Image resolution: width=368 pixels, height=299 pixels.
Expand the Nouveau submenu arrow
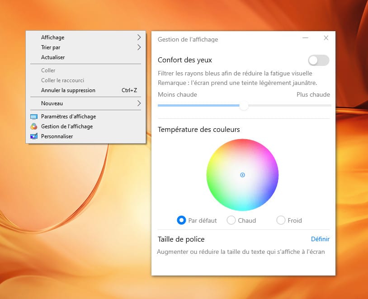(139, 103)
